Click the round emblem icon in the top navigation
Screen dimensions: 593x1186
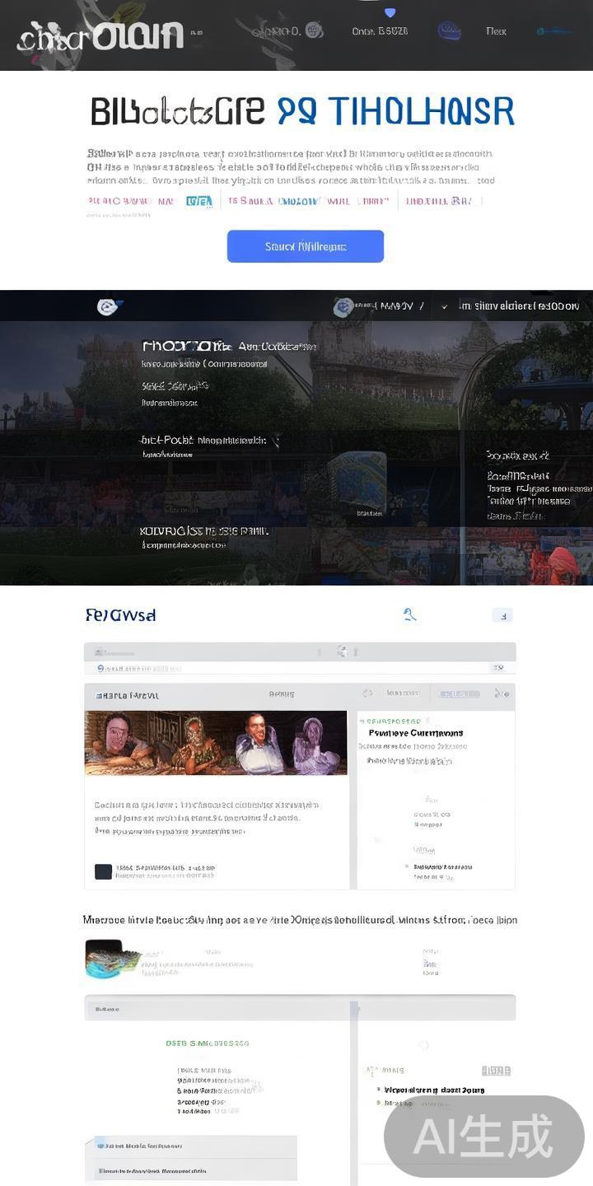(x=314, y=30)
